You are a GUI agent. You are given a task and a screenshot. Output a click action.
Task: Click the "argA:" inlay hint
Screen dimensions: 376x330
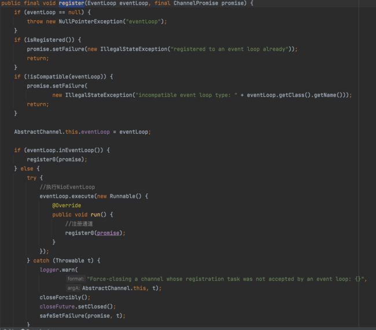tap(73, 288)
